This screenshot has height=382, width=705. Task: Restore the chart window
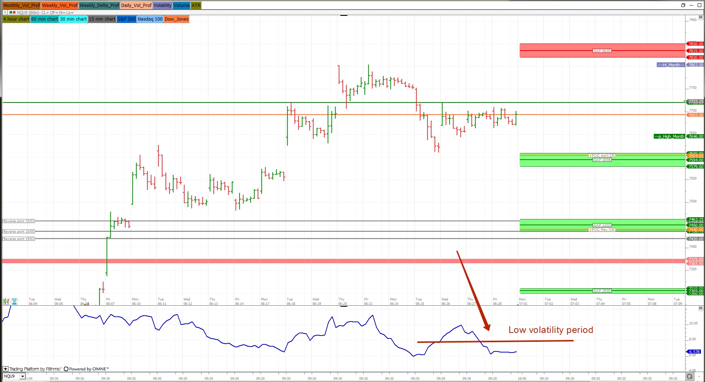683,5
